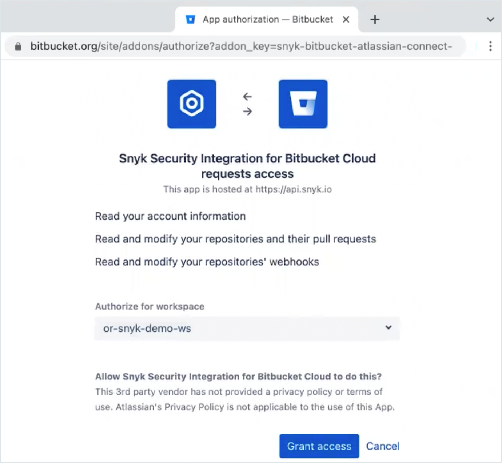Open a new browser tab with the plus icon

(x=375, y=19)
